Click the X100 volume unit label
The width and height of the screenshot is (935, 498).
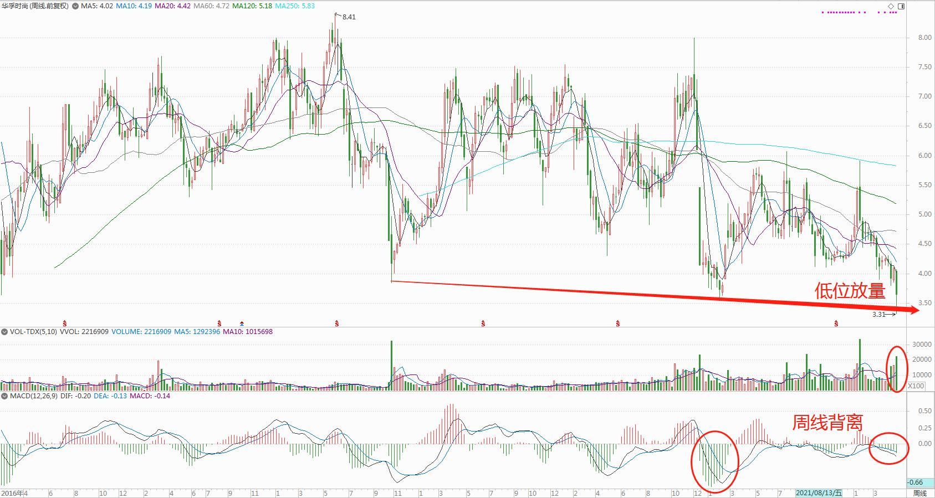click(x=916, y=386)
